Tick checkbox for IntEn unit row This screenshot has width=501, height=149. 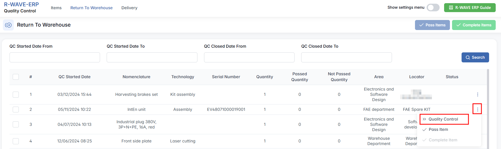[16, 110]
